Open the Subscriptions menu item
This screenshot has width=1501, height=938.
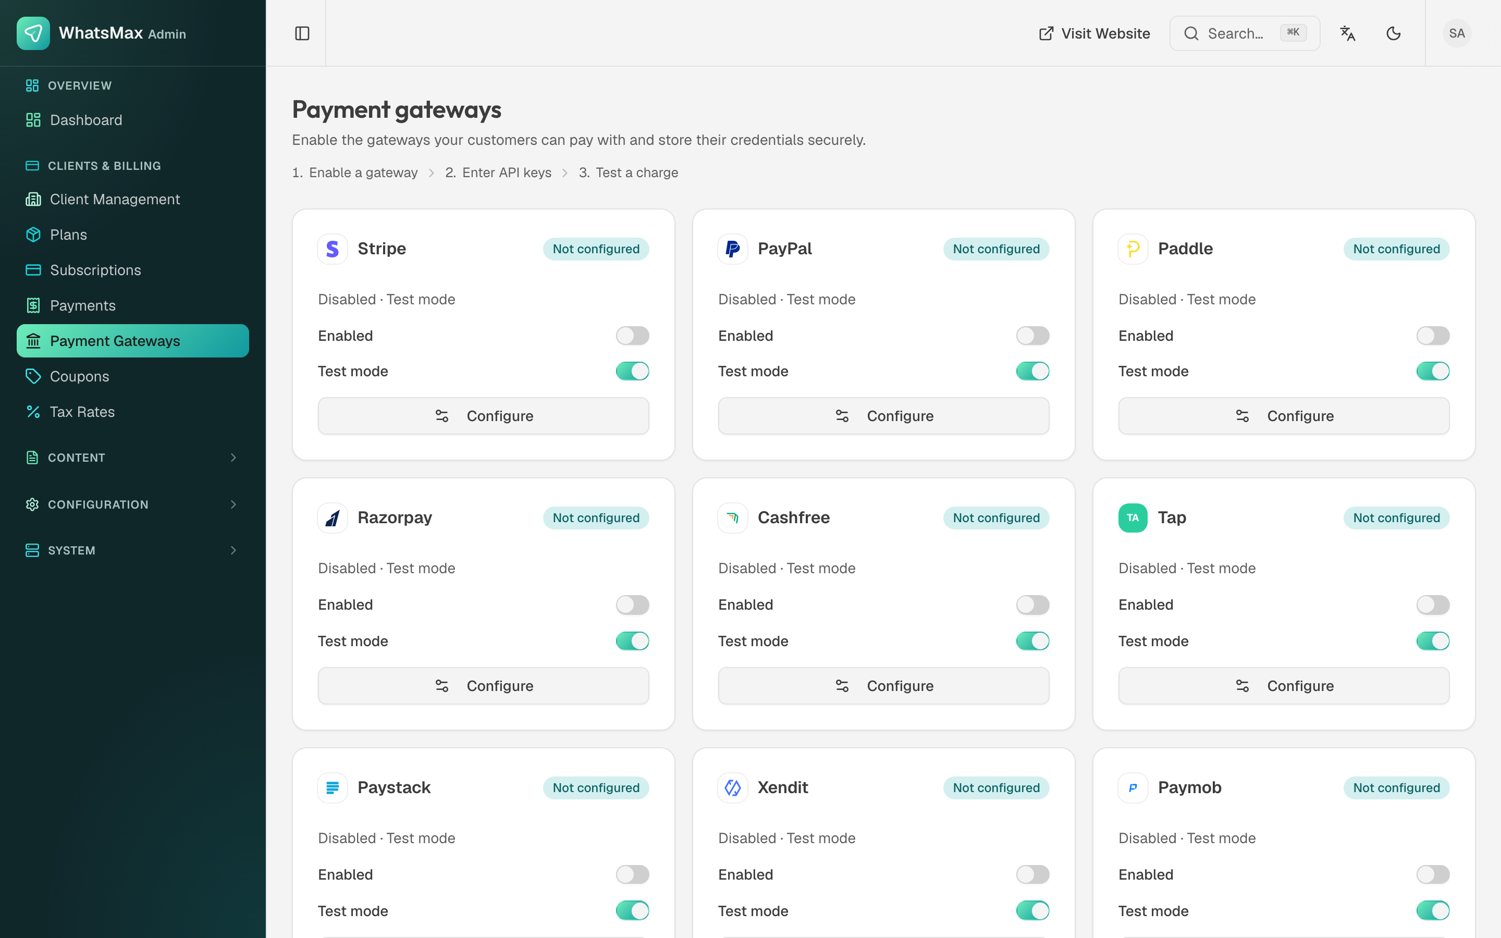point(133,270)
